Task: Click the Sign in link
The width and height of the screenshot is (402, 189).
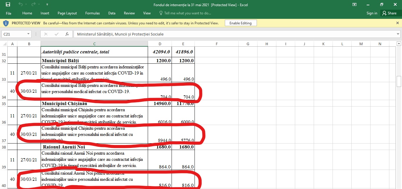Action: (x=372, y=13)
